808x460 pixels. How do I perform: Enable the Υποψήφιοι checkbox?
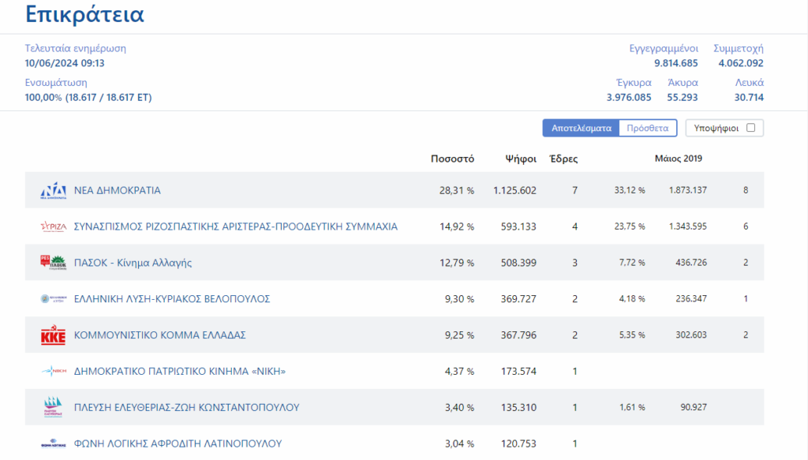[x=750, y=128]
